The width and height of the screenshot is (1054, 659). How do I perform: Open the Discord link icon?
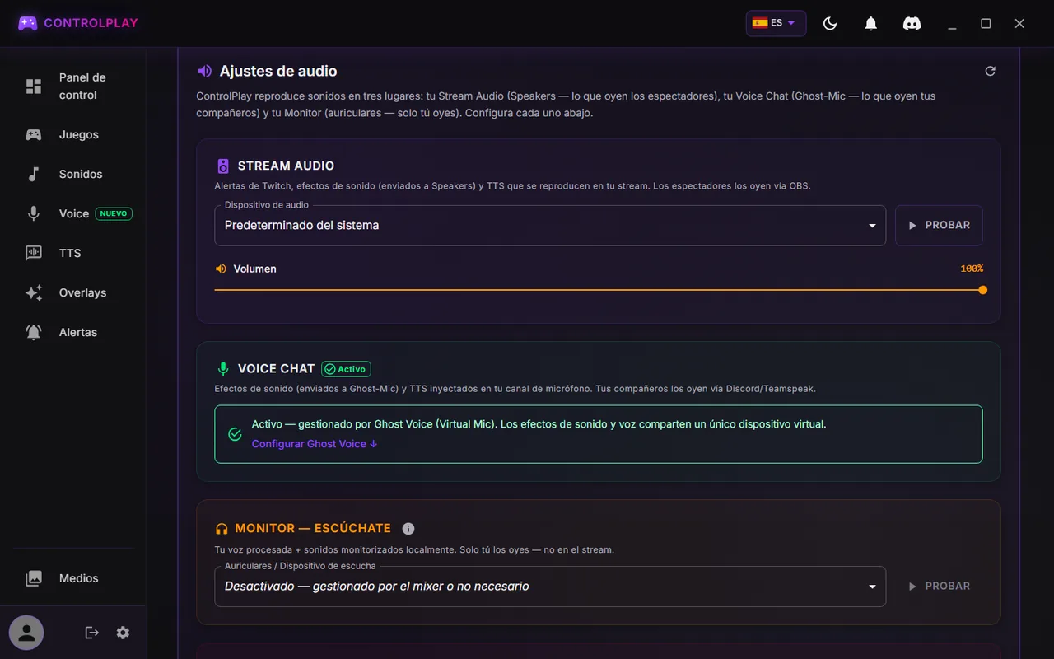pos(912,23)
